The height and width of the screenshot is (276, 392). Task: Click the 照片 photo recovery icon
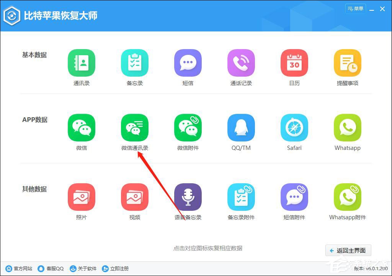[81, 197]
